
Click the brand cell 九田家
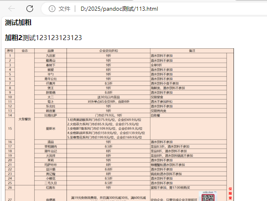(50, 56)
